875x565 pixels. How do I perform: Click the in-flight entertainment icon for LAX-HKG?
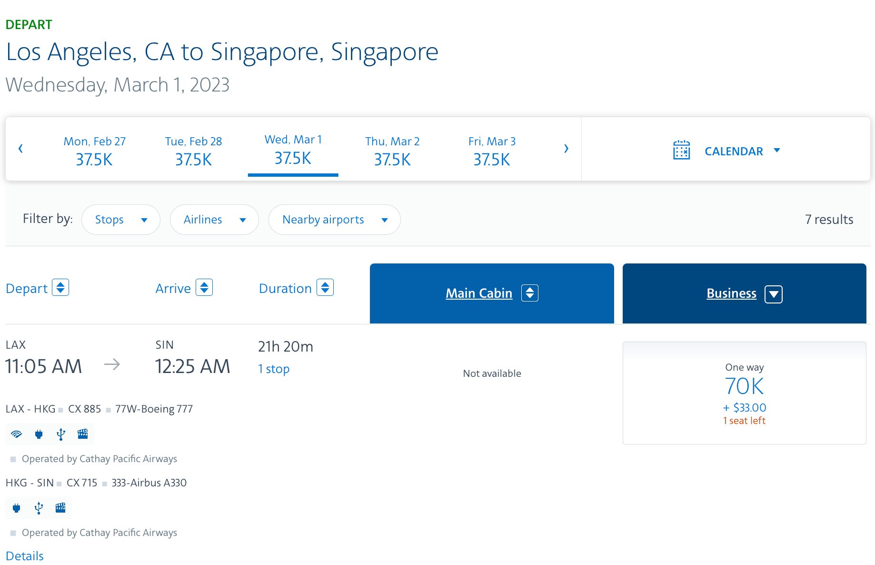(x=82, y=434)
